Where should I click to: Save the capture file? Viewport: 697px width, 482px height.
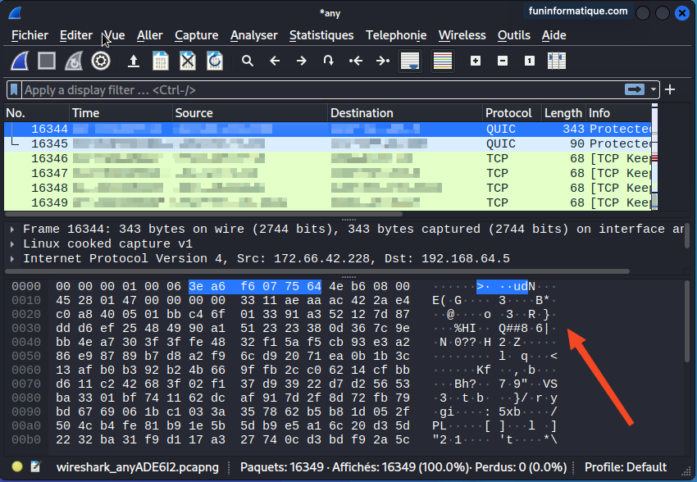pos(161,61)
